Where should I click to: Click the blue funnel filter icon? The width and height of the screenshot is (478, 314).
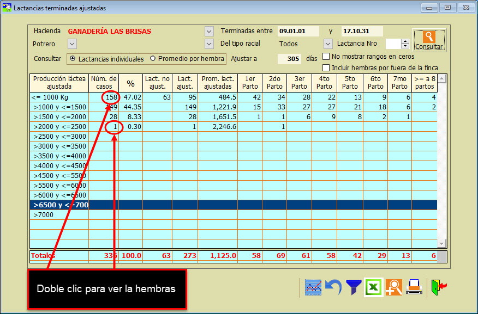354,286
